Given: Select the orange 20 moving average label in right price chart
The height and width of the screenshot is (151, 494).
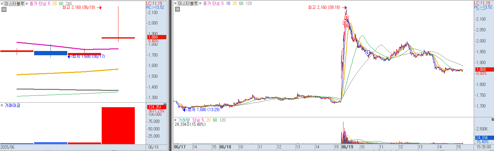Looking at the screenshot, I should click(x=235, y=3).
